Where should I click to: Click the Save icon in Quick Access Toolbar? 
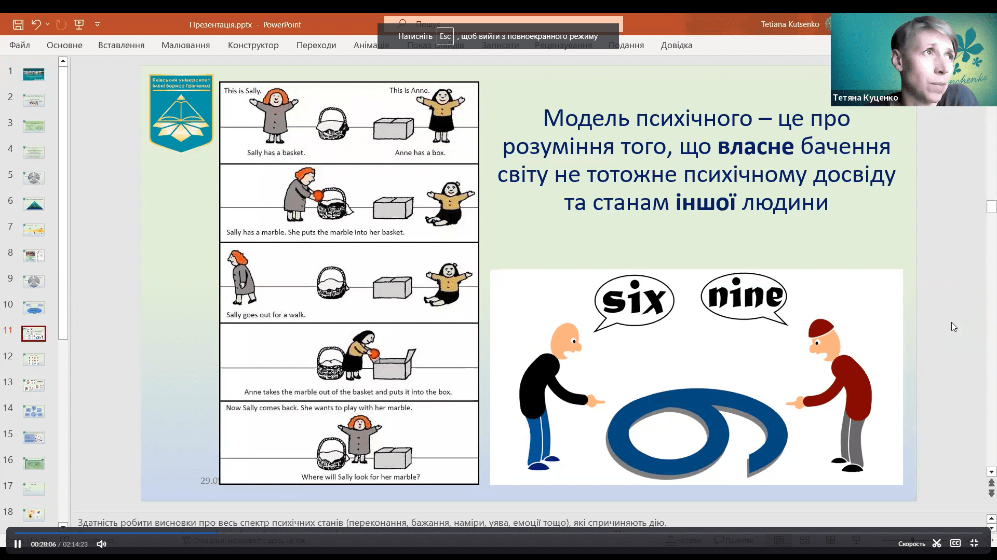point(17,24)
